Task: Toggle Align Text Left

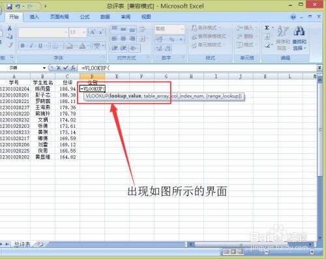Action: pyautogui.click(x=115, y=38)
